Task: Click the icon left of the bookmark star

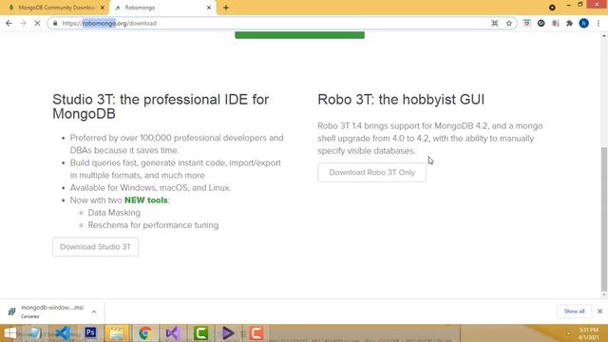Action: pos(494,23)
